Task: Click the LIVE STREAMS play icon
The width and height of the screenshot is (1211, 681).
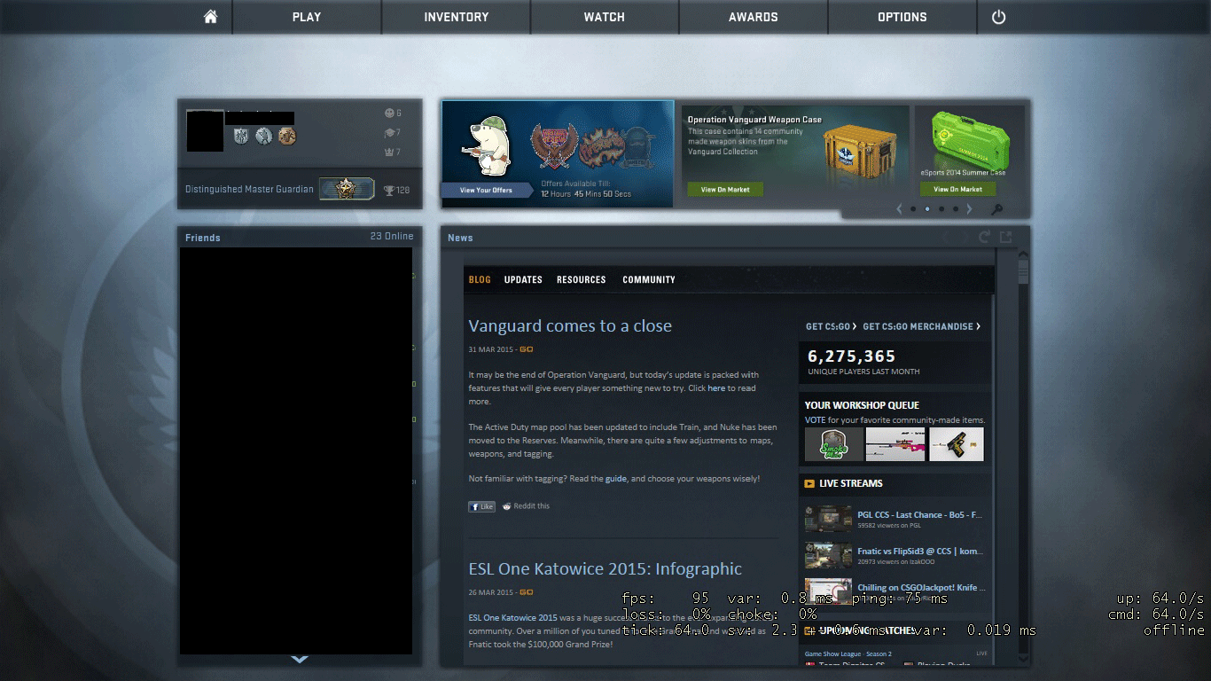Action: point(809,483)
